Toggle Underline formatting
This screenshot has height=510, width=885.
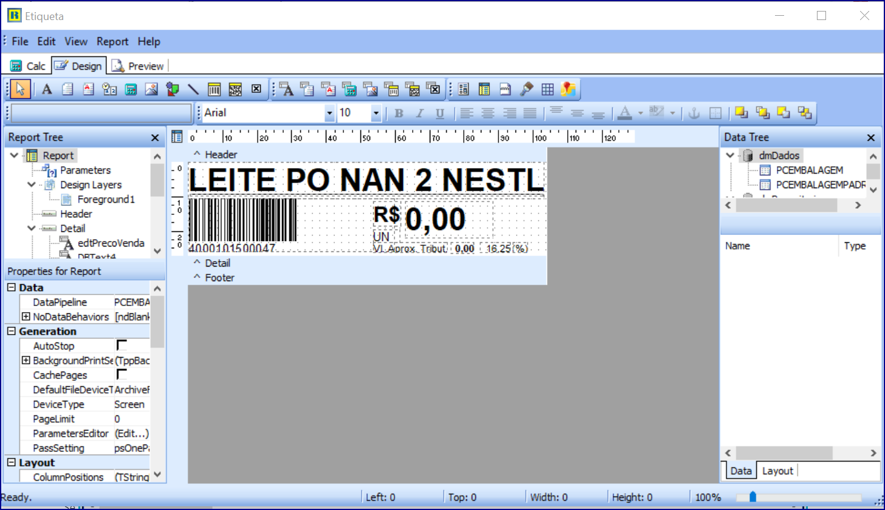tap(440, 113)
